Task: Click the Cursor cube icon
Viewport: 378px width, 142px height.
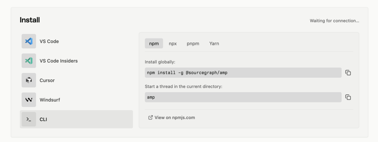Action: (29, 80)
